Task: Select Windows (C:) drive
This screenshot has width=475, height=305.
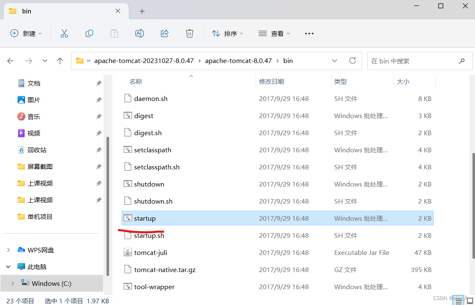Action: [x=51, y=284]
